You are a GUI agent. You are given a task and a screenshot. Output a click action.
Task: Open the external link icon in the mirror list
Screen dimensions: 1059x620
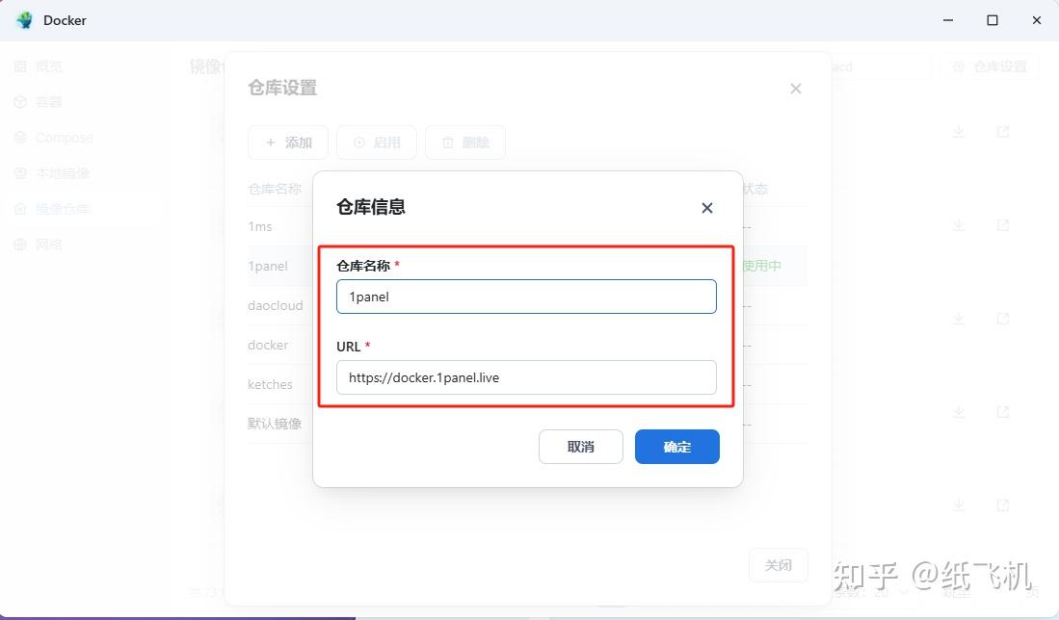coord(1003,131)
